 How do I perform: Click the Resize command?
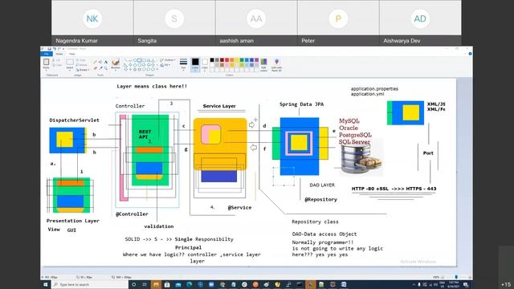tap(81, 65)
